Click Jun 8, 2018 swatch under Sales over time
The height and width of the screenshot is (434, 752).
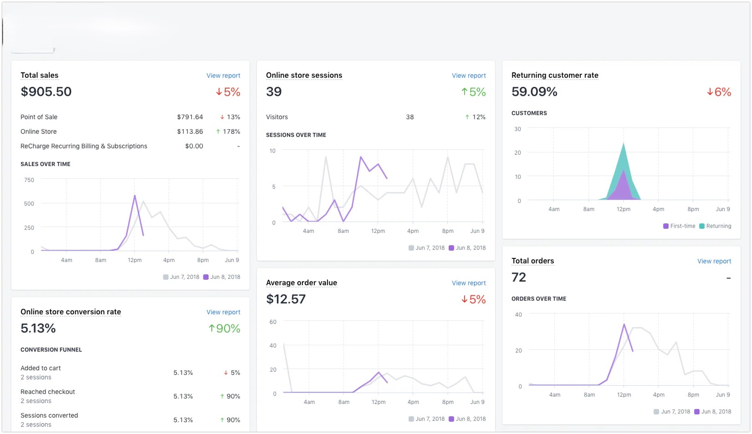(206, 277)
